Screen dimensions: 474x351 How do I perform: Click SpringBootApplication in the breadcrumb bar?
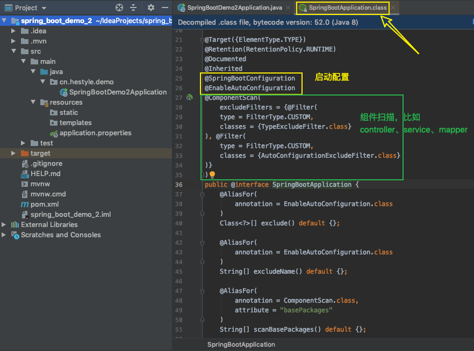(x=240, y=344)
